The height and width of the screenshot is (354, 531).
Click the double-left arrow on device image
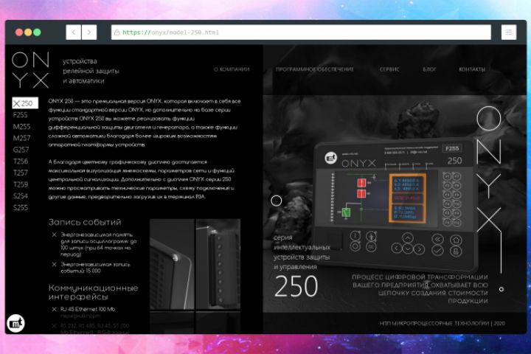(437, 239)
